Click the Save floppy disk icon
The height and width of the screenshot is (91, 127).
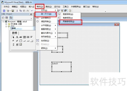13,11
